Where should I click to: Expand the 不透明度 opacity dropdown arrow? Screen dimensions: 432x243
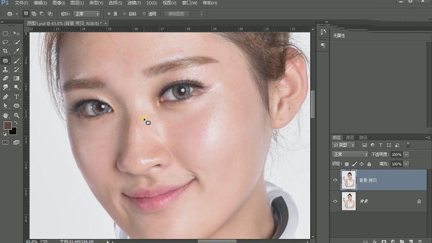pos(406,154)
